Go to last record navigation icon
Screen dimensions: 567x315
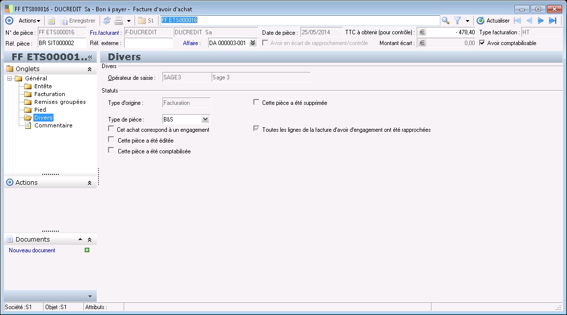pyautogui.click(x=553, y=21)
